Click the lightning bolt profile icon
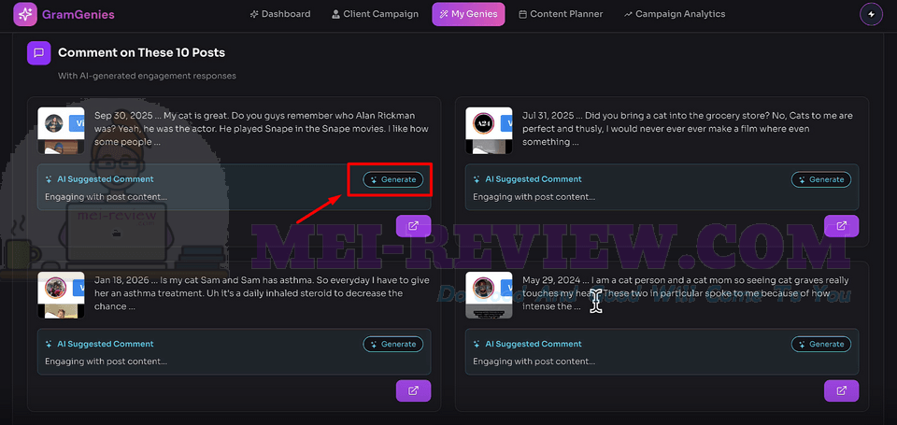Screen dimensions: 897x425 click(871, 14)
